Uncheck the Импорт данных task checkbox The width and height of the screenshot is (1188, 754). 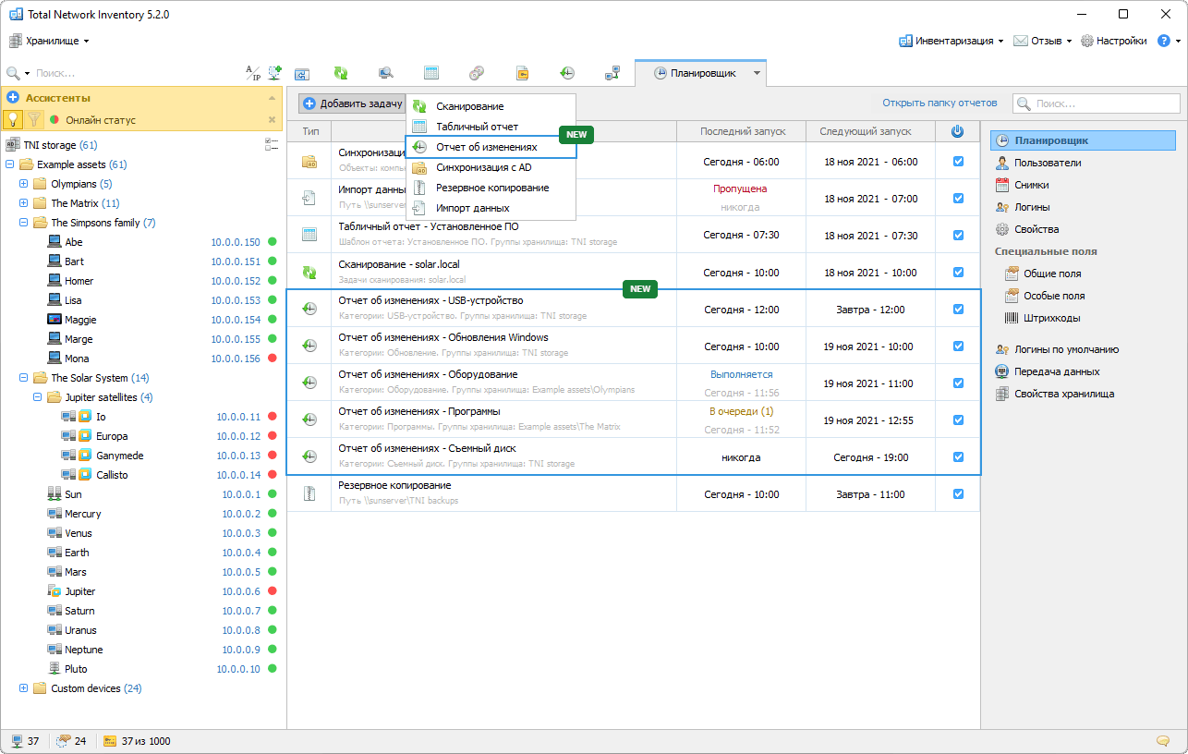[x=958, y=199]
